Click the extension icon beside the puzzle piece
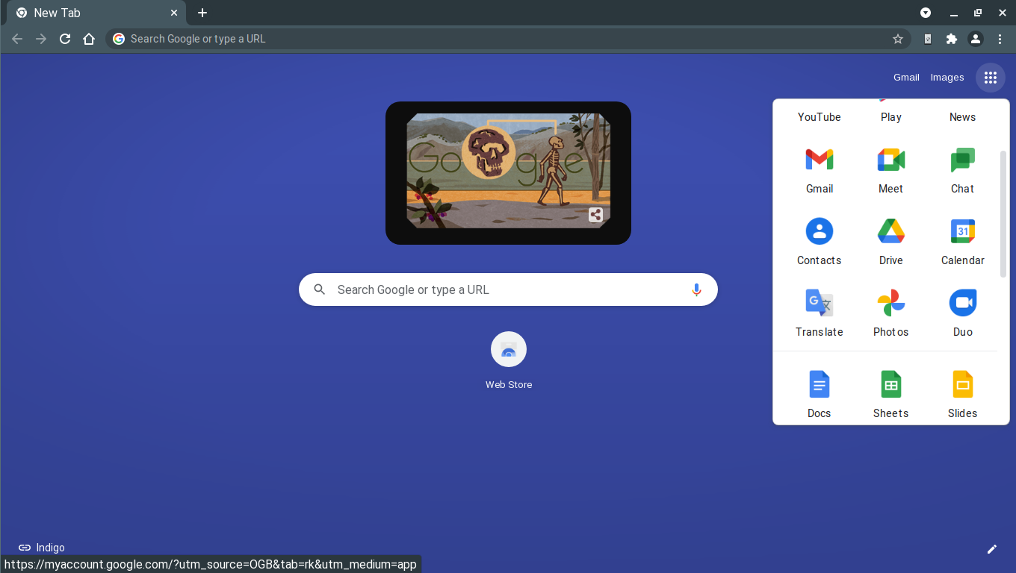 (x=927, y=39)
